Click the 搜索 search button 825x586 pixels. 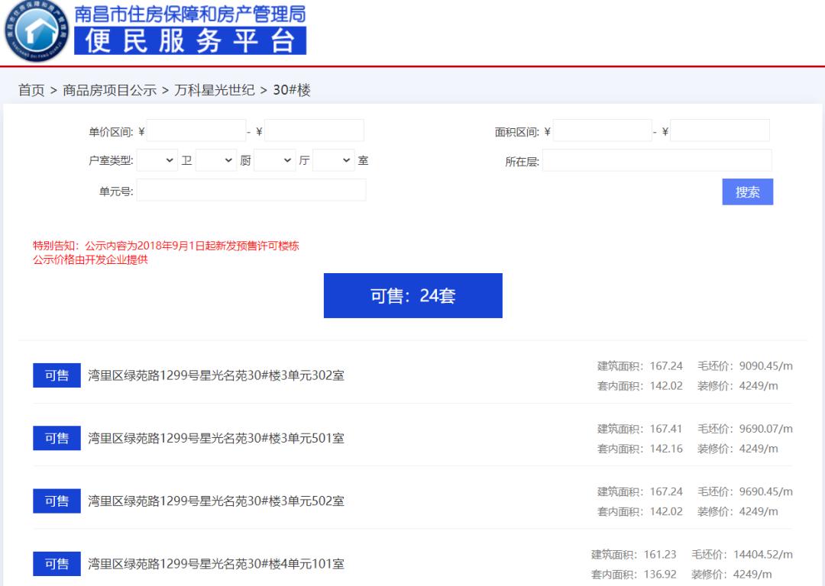pyautogui.click(x=747, y=192)
